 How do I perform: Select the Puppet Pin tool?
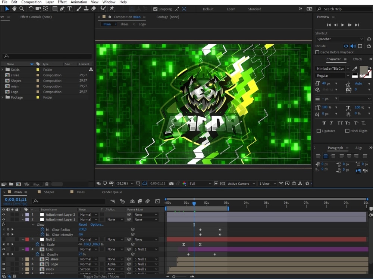112,9
